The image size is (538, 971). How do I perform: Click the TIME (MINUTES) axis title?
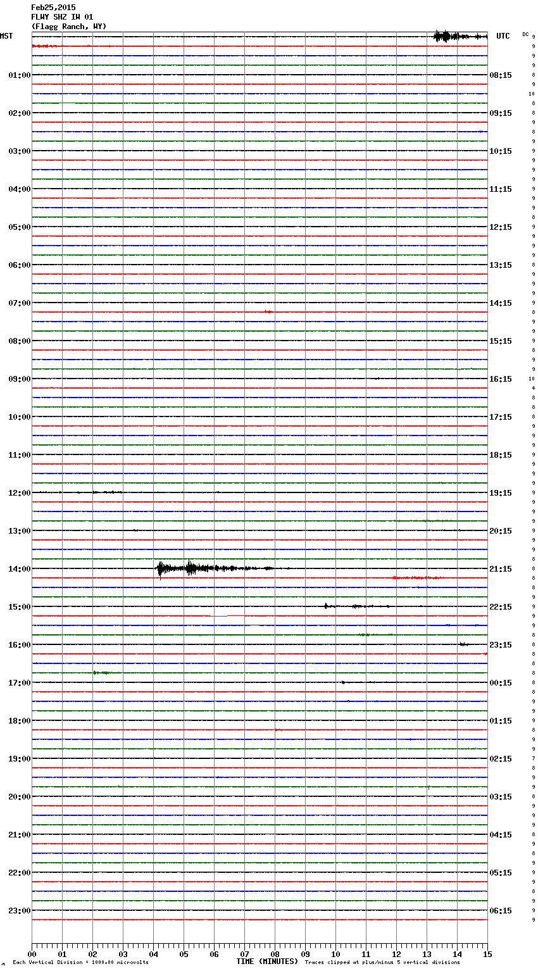pyautogui.click(x=267, y=962)
